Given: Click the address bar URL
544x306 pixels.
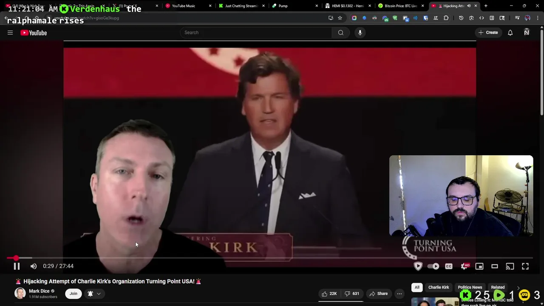Looking at the screenshot, I should [x=87, y=18].
